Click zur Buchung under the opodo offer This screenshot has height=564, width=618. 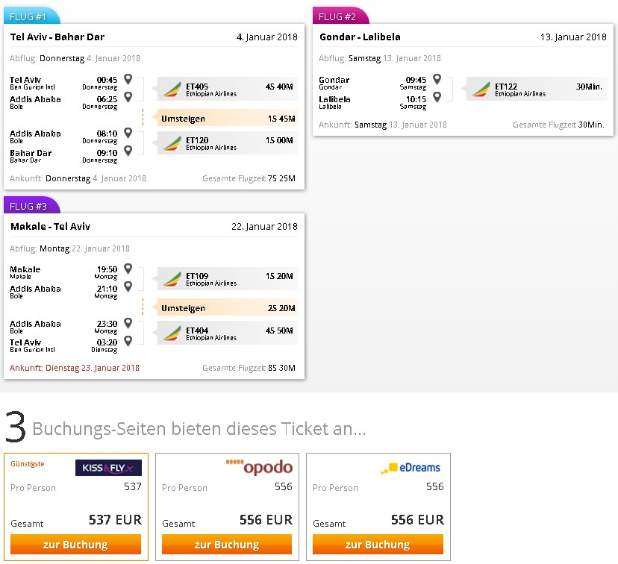click(227, 544)
